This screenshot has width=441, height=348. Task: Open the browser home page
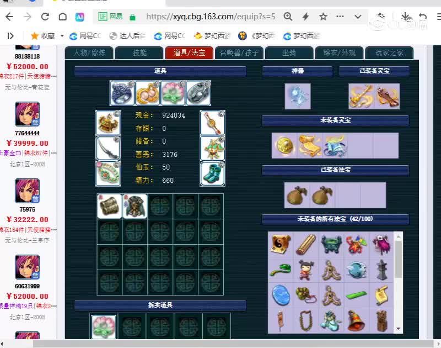(63, 17)
